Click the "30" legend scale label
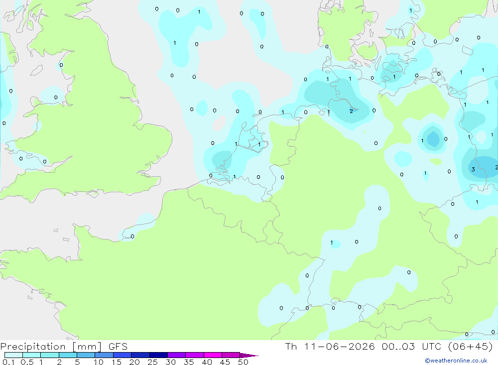The width and height of the screenshot is (498, 365). (170, 362)
